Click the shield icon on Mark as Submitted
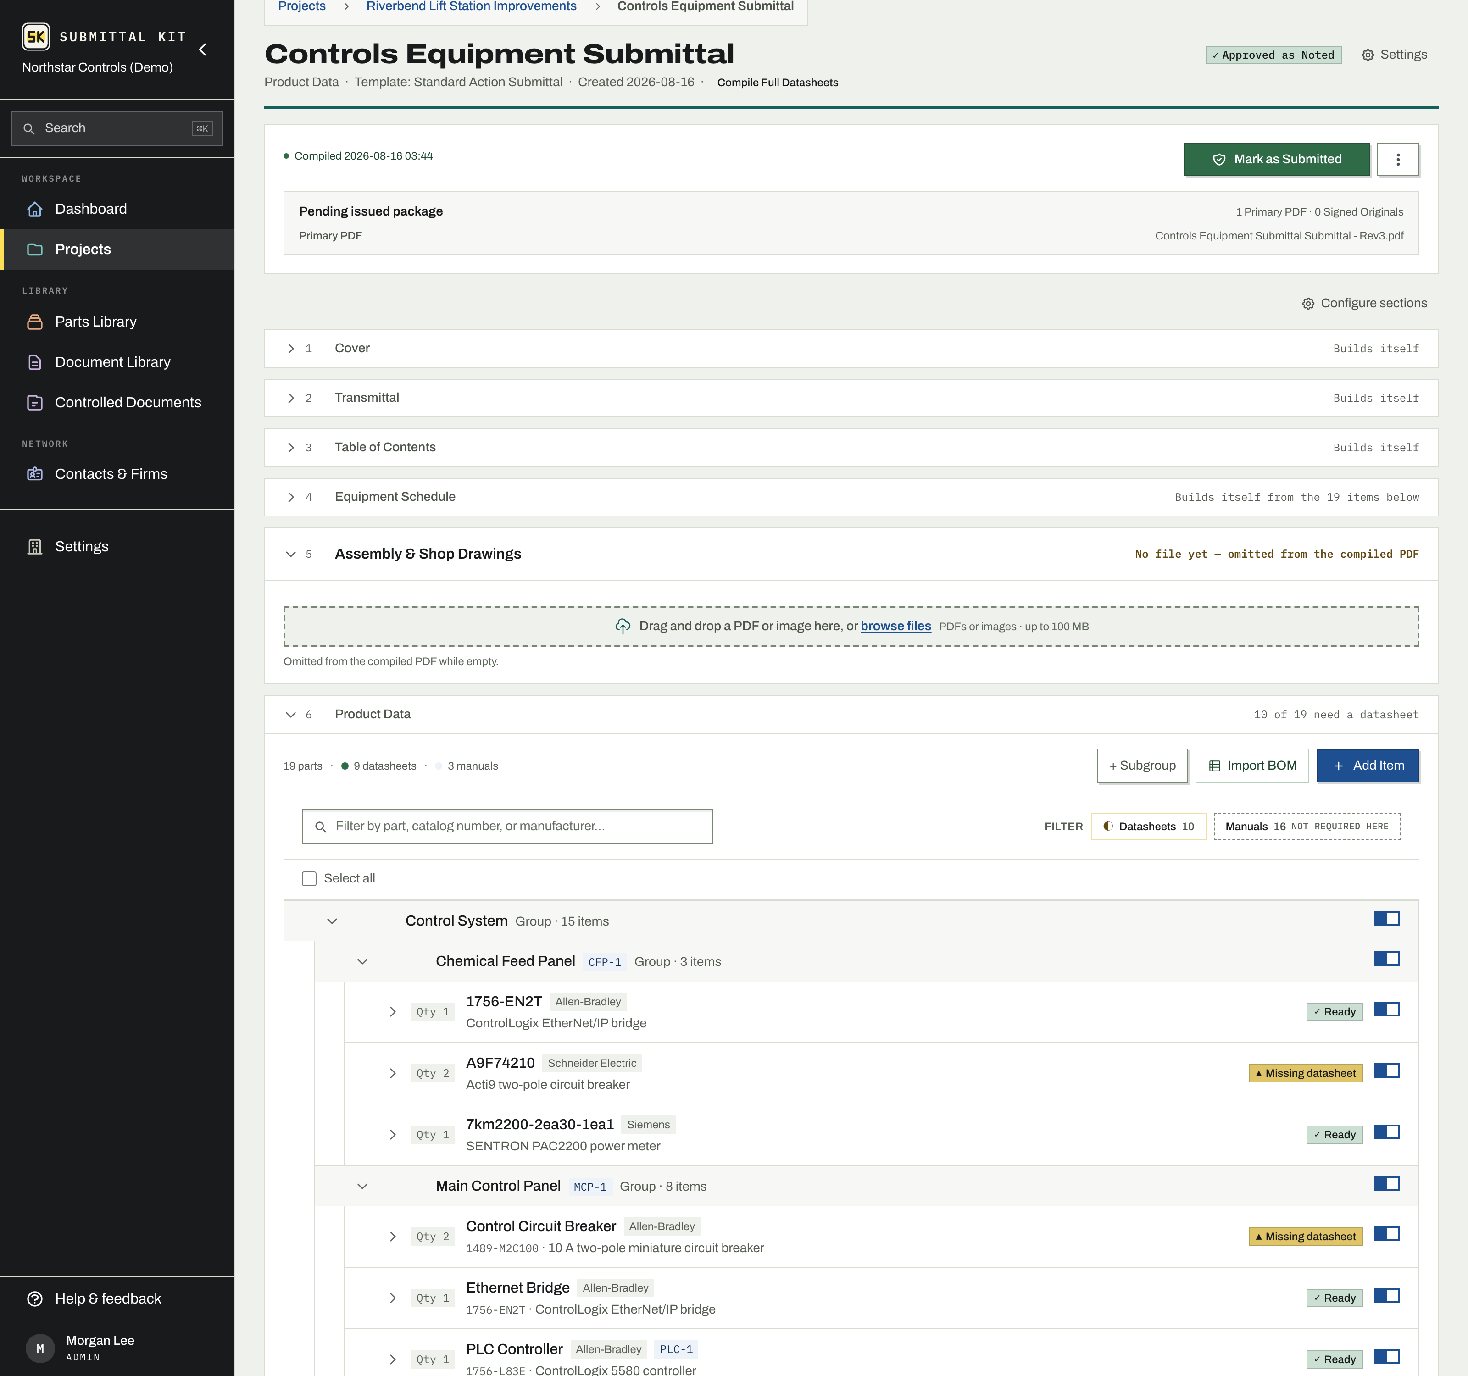Image resolution: width=1468 pixels, height=1376 pixels. (x=1219, y=160)
